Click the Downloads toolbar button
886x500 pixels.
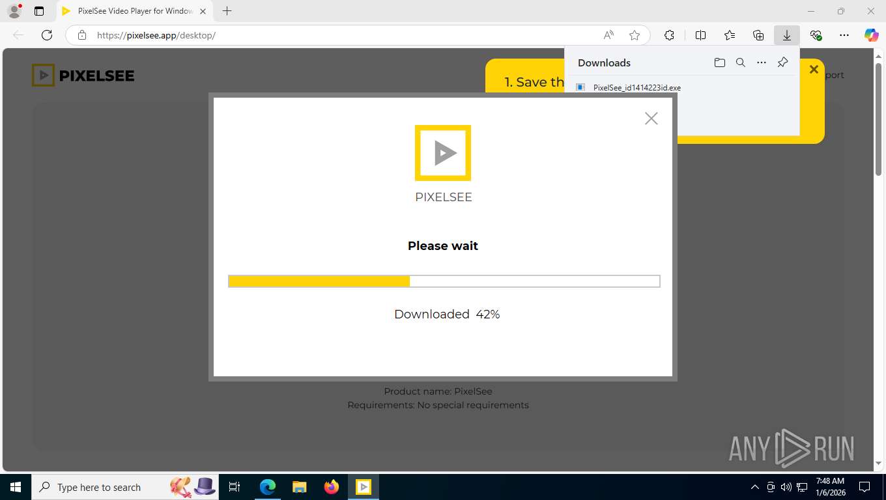pyautogui.click(x=787, y=35)
